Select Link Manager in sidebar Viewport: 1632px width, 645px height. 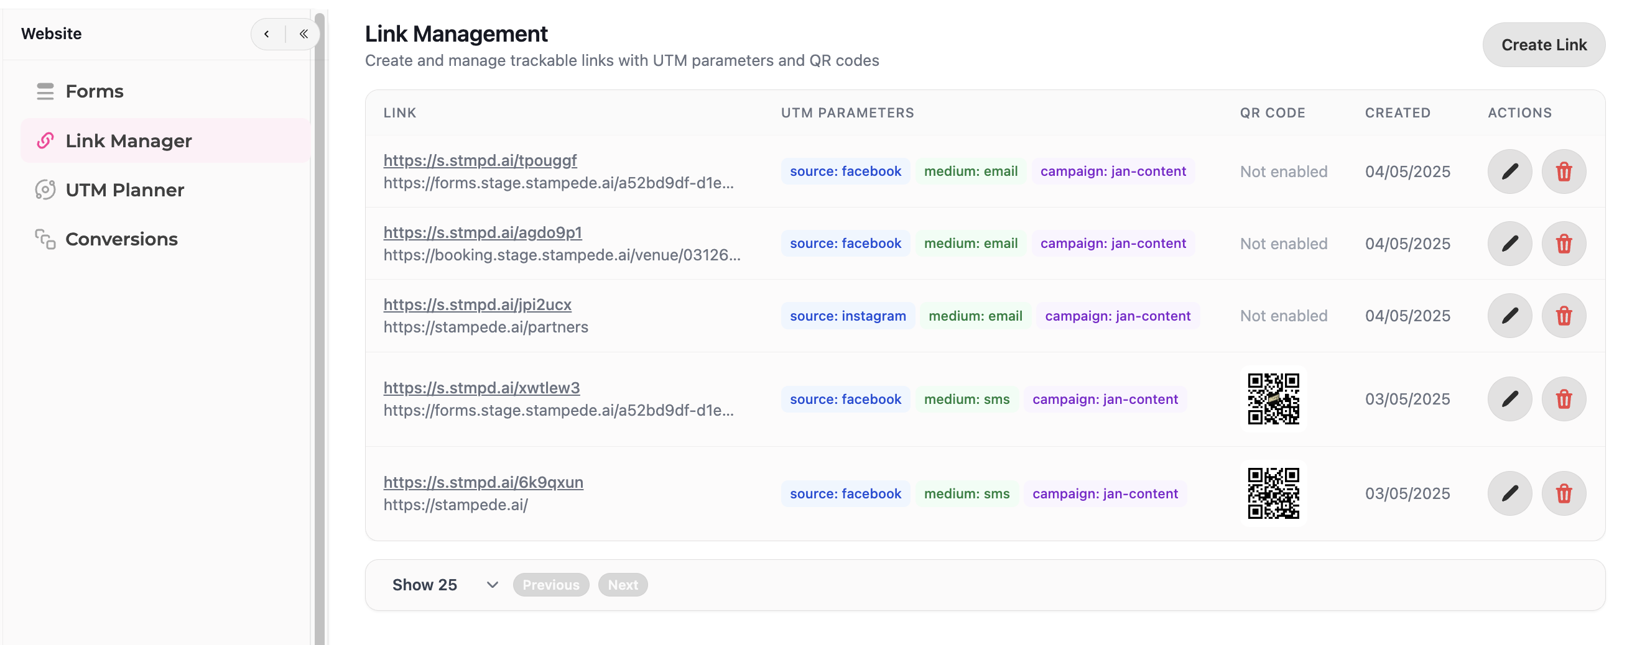coord(165,140)
